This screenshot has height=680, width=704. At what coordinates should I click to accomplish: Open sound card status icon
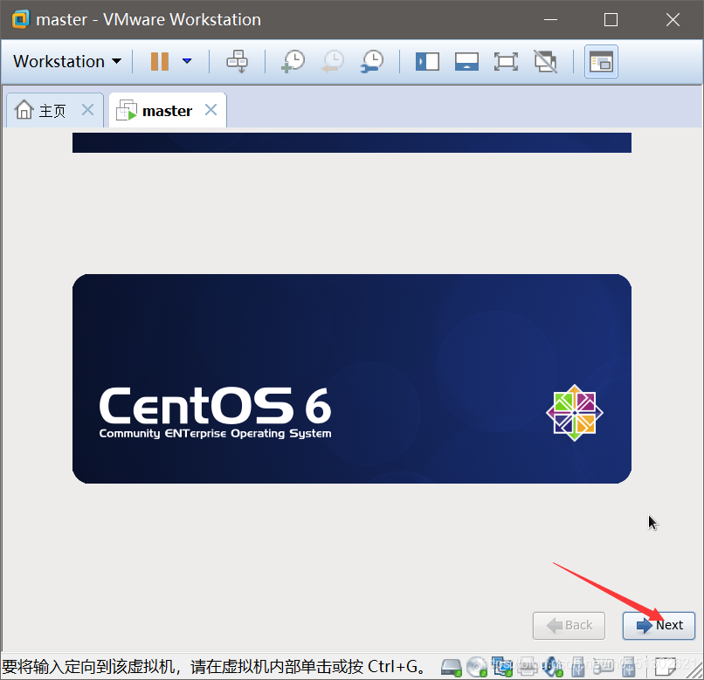[x=553, y=668]
